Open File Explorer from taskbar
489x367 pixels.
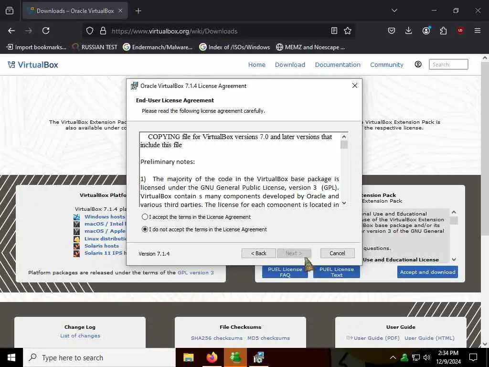point(188,357)
